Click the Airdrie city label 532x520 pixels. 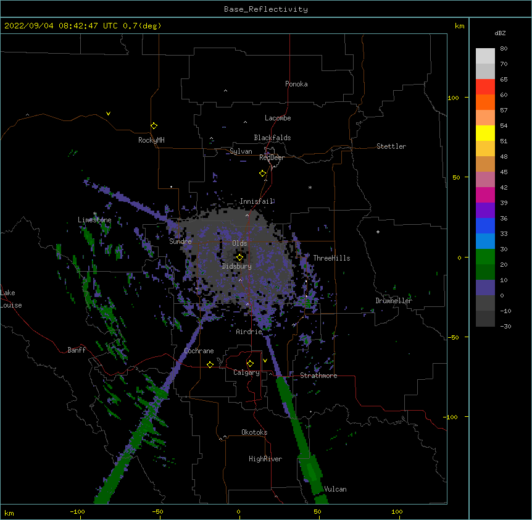pos(249,332)
